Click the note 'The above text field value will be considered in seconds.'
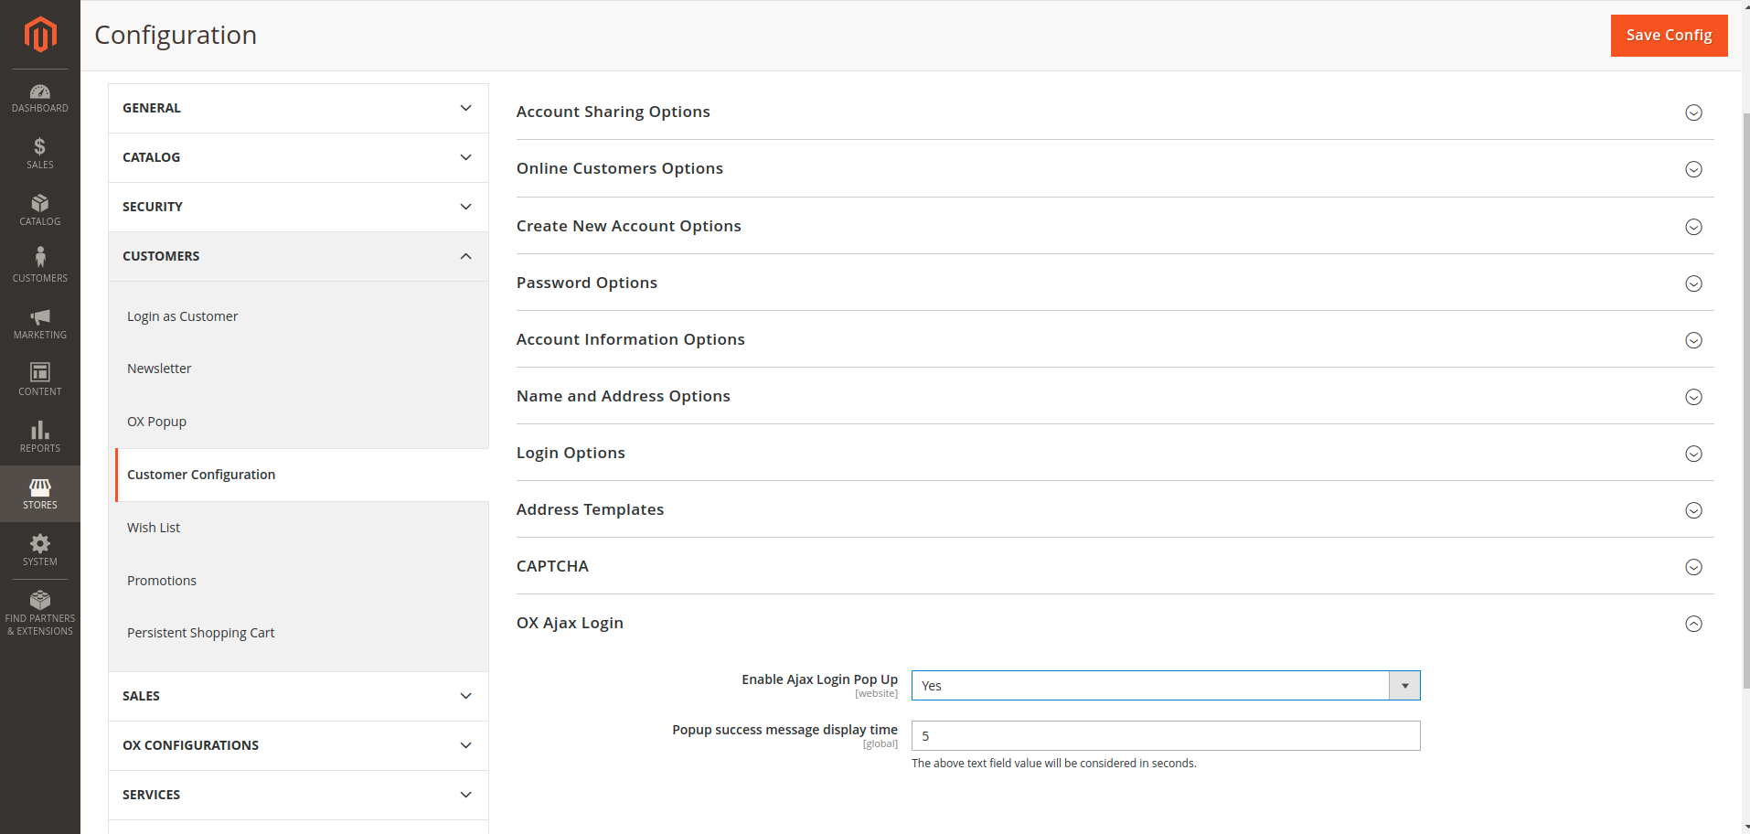The image size is (1750, 834). 1053,764
